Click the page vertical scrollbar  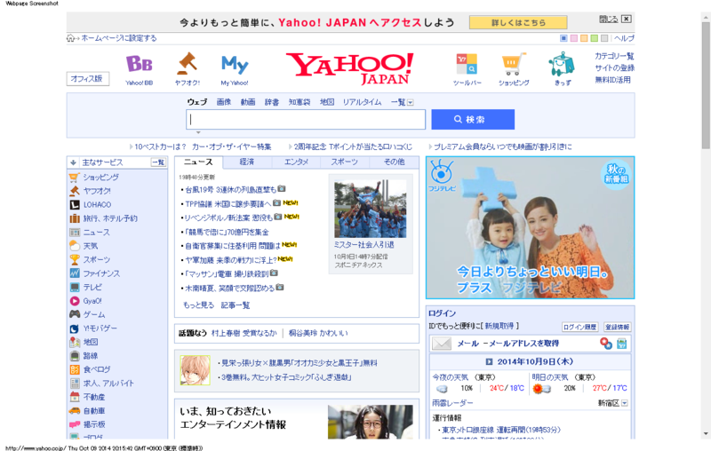[x=706, y=84]
